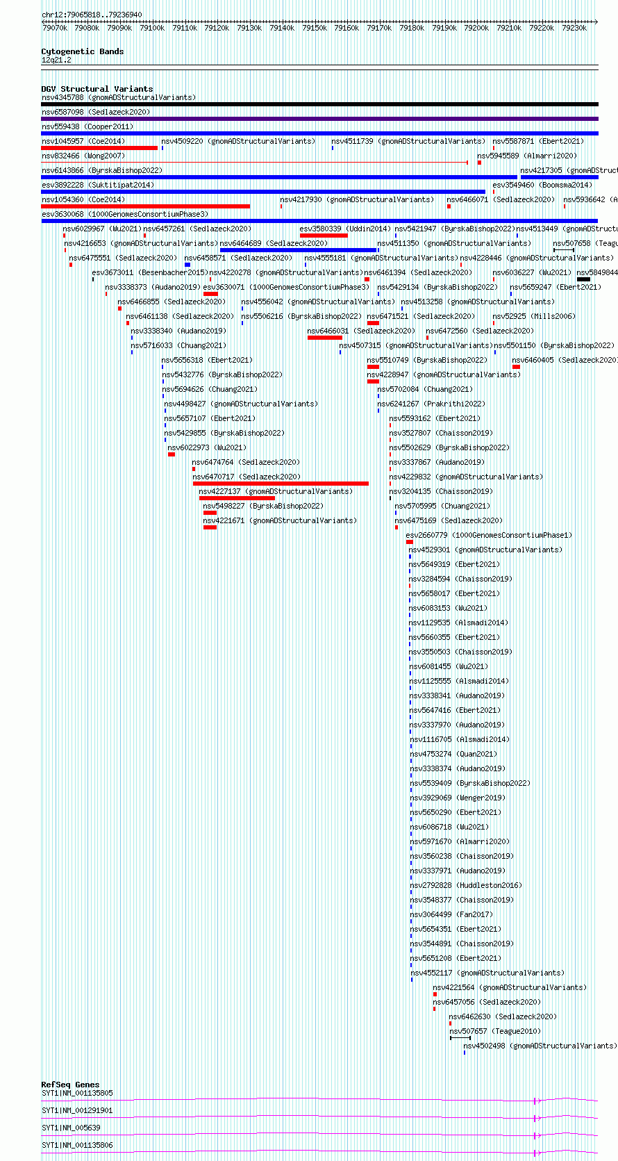Click nsv5510749 (ByrskaBishop2022) red bar
Screen dimensions: 618x1161
373,367
